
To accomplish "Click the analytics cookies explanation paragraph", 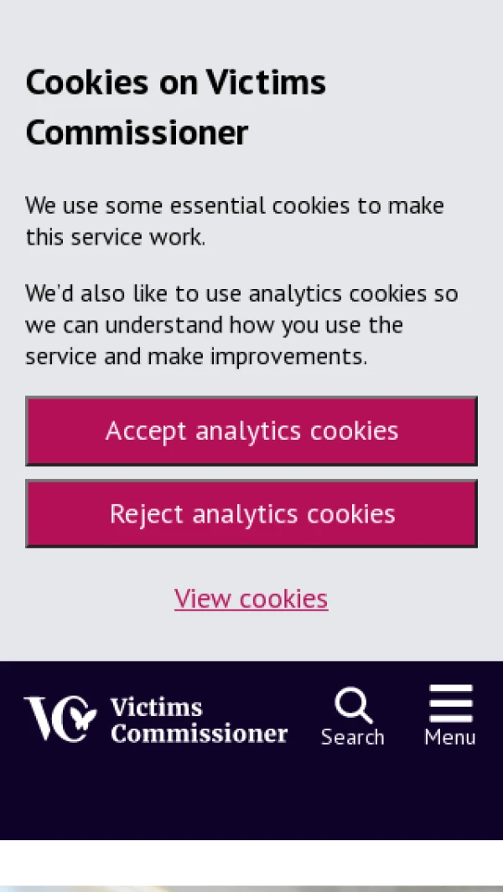I will pos(241,325).
